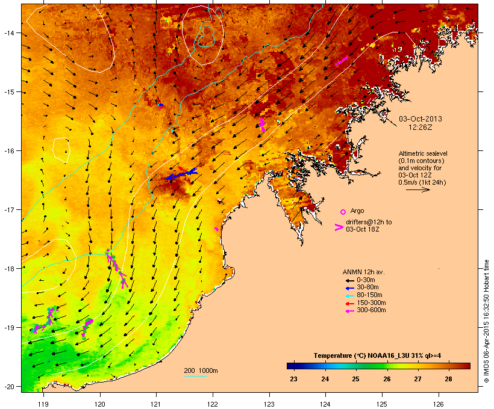Click the cyan 200 1000m isobath legend line
The image size is (494, 409).
196,376
